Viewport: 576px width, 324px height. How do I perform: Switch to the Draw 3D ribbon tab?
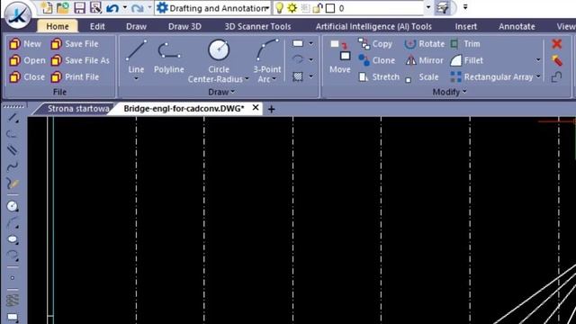[184, 26]
